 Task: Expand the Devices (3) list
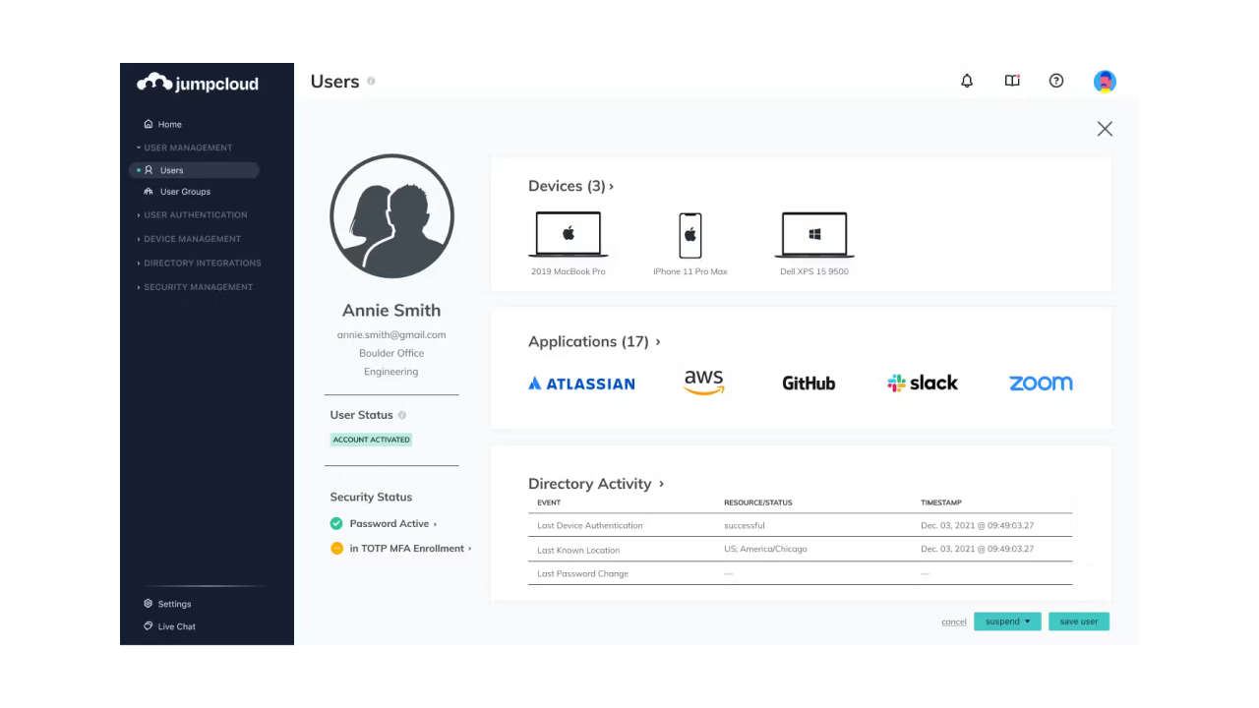pyautogui.click(x=570, y=186)
